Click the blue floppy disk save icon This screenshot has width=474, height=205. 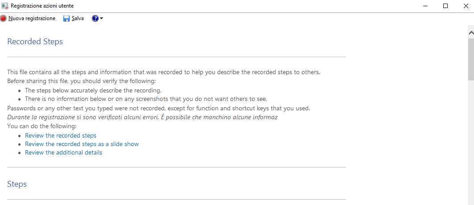(x=66, y=19)
